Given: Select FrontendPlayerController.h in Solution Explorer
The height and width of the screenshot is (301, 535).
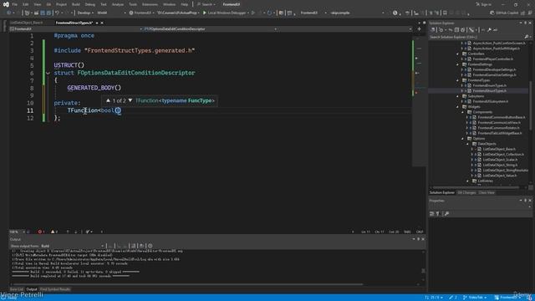Looking at the screenshot, I should tap(492, 59).
